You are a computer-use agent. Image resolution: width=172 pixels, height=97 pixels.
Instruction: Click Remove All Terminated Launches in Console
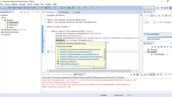[x=137, y=75]
